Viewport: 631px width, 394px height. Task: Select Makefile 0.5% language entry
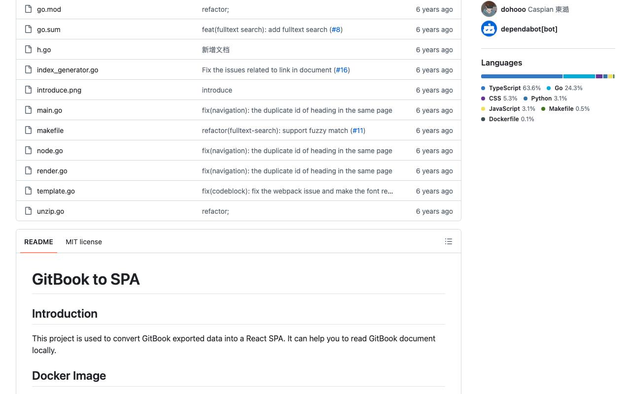click(x=565, y=109)
